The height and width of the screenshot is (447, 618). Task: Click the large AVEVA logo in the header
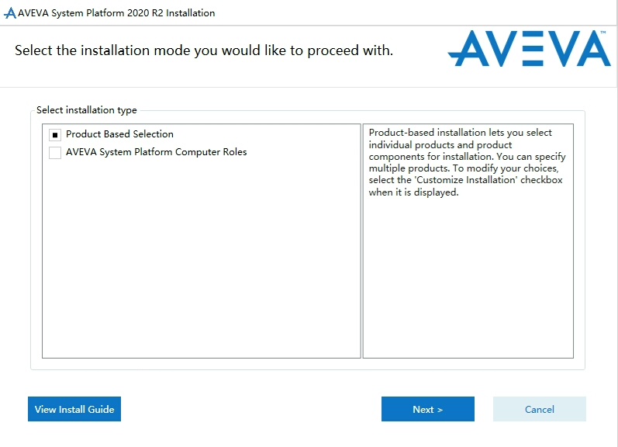pos(529,49)
